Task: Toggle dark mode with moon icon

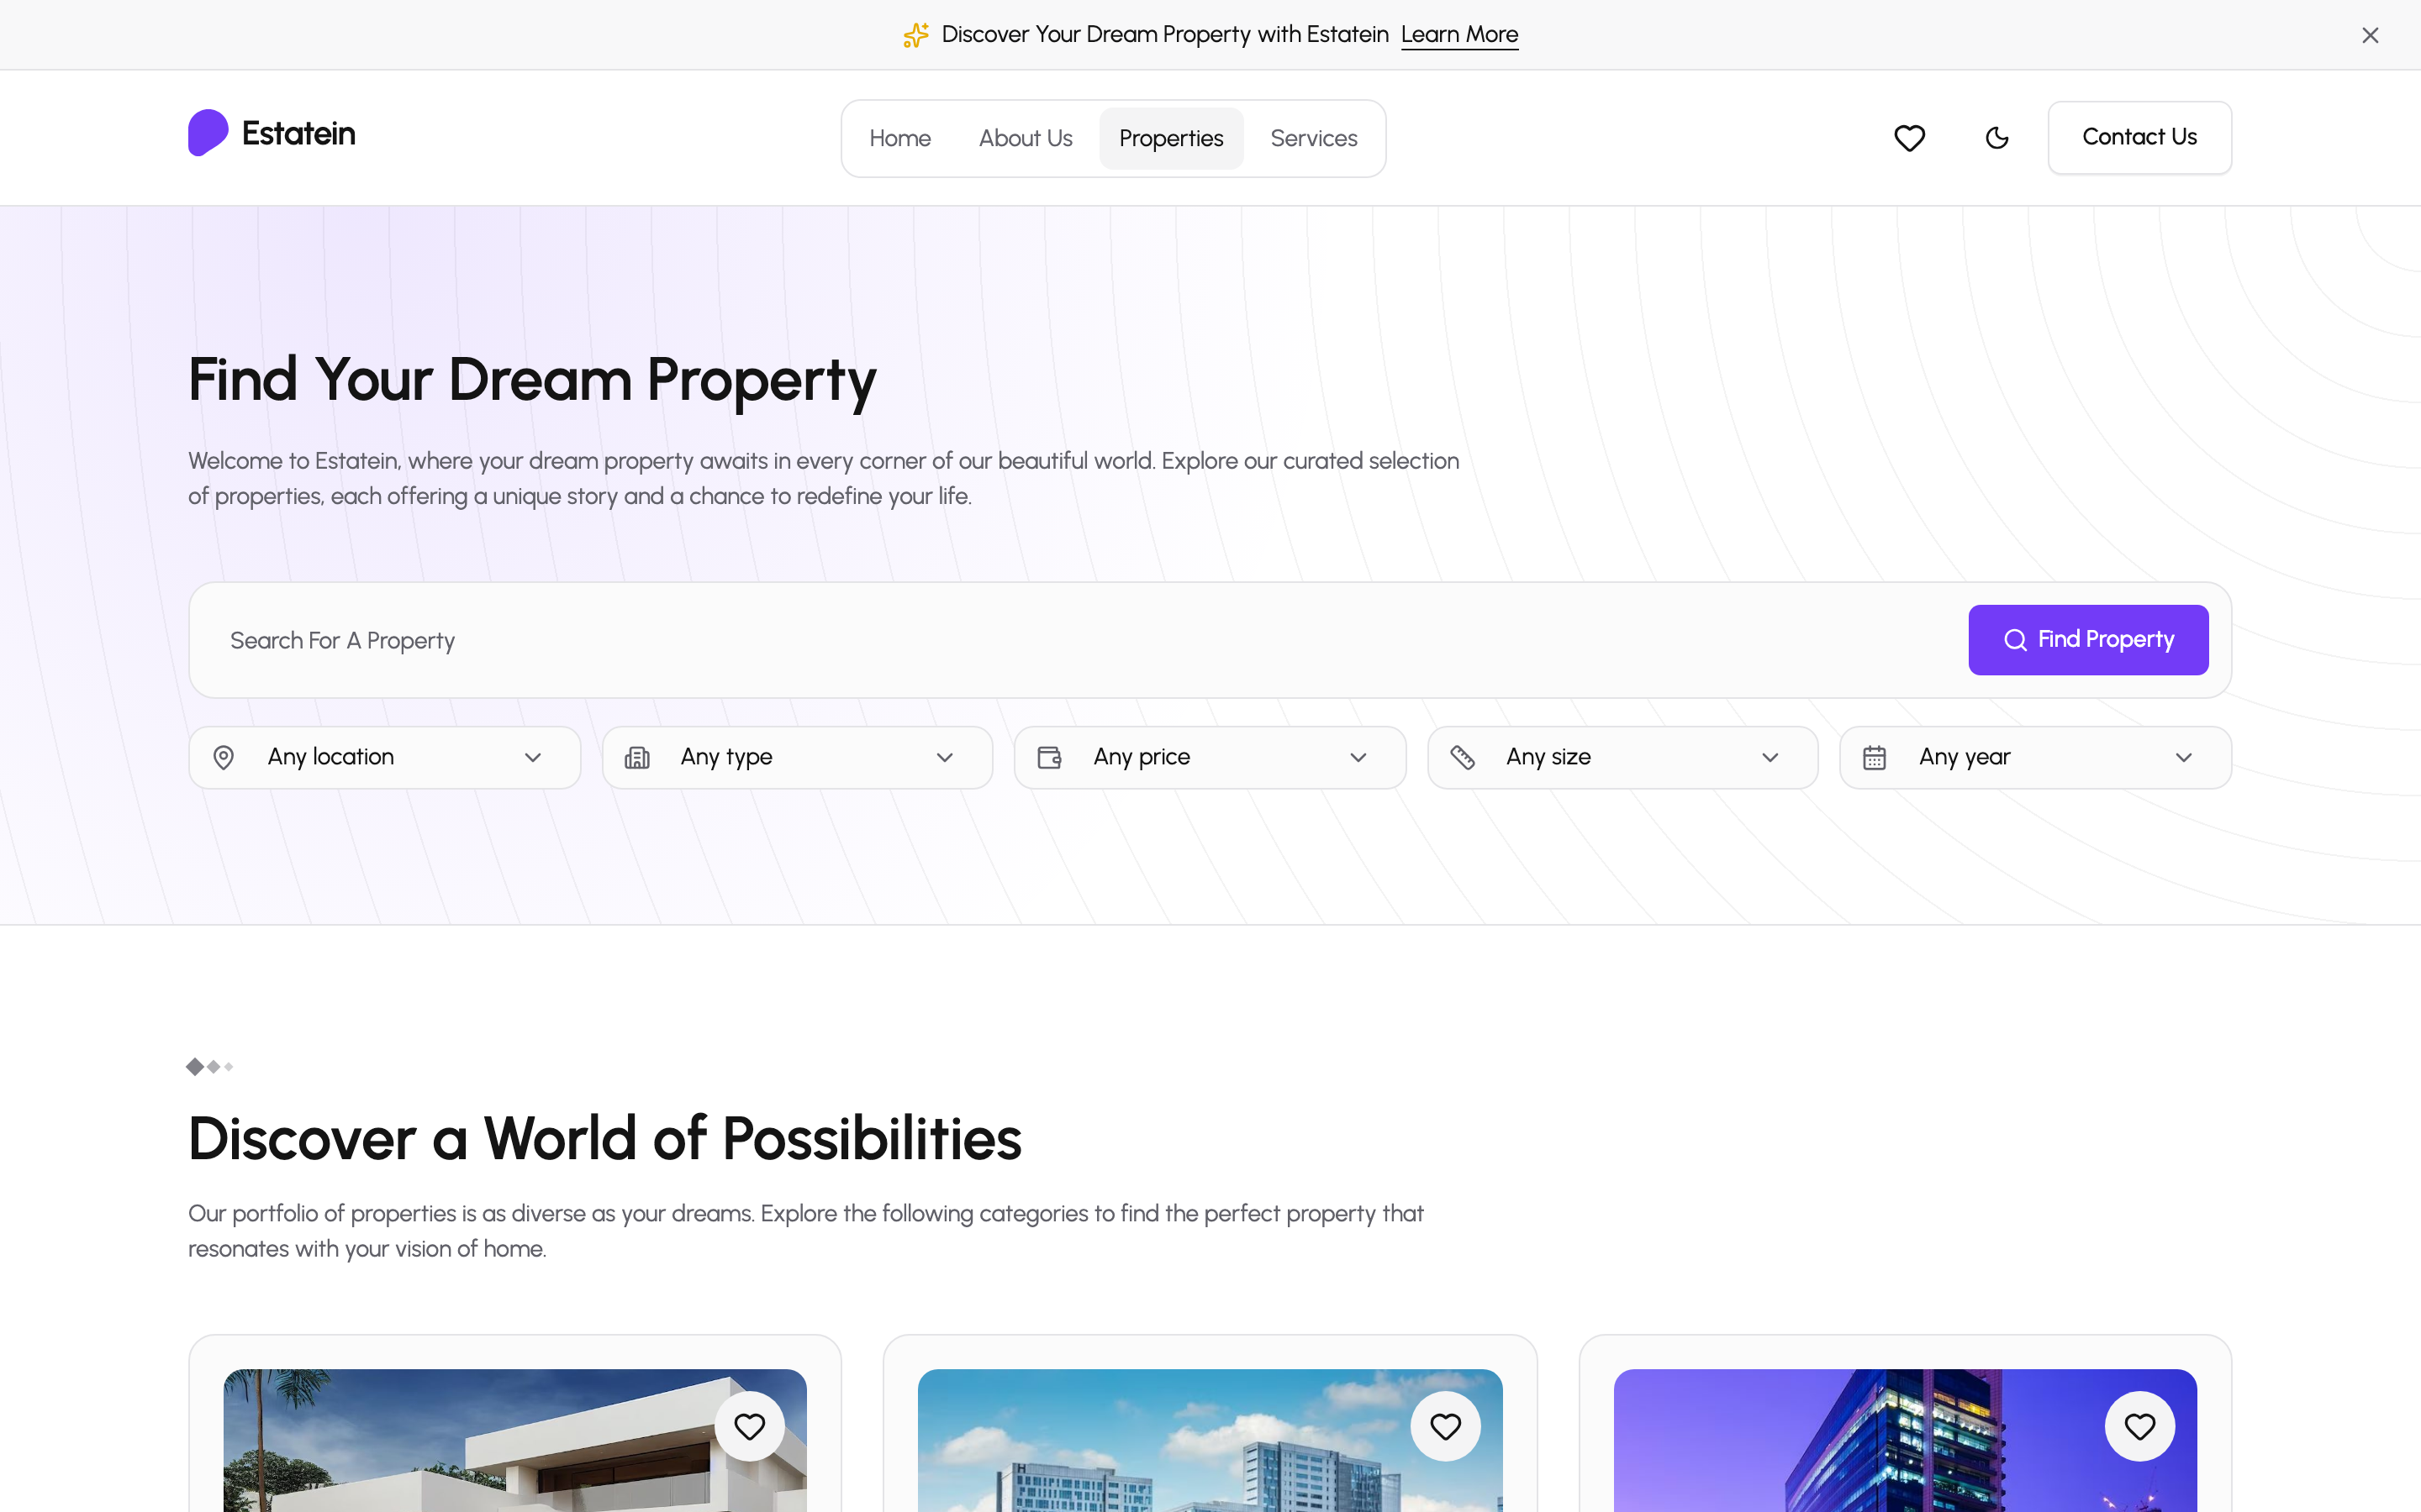Action: 1996,138
